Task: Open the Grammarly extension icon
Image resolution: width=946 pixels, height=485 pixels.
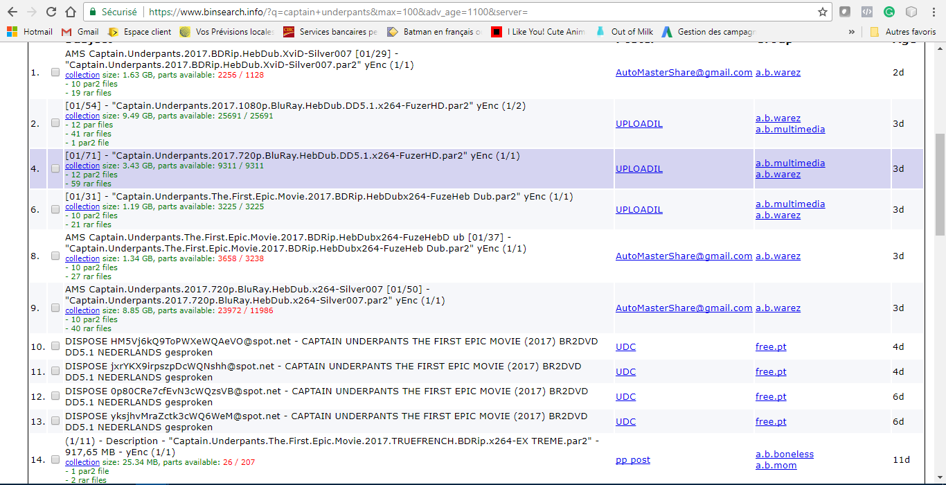Action: click(889, 12)
